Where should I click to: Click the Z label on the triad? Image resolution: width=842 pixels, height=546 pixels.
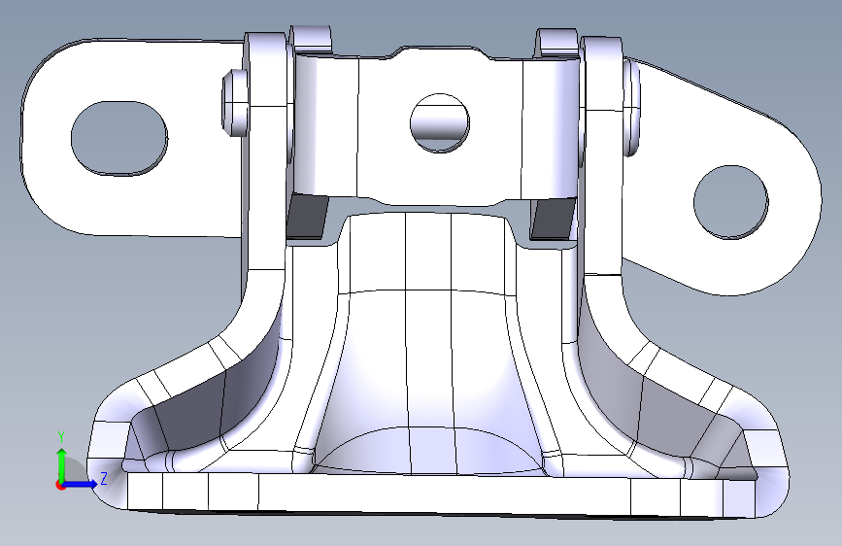click(x=104, y=478)
